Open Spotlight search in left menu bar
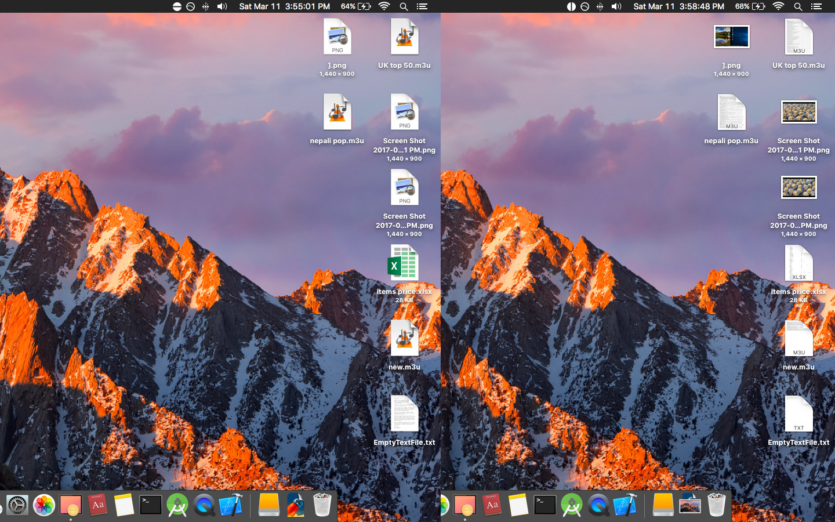This screenshot has width=835, height=522. 404,6
